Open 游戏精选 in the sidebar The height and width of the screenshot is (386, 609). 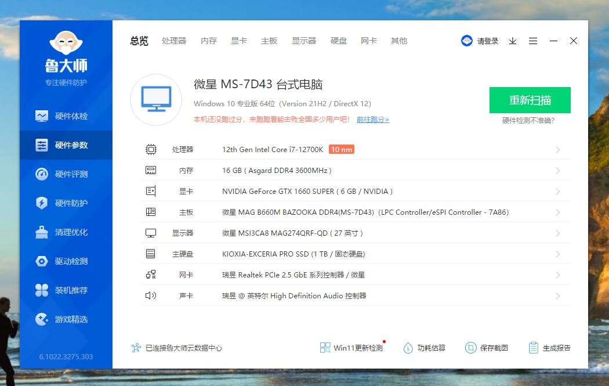click(66, 319)
